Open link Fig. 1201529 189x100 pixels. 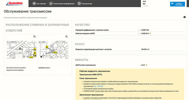coord(98,86)
